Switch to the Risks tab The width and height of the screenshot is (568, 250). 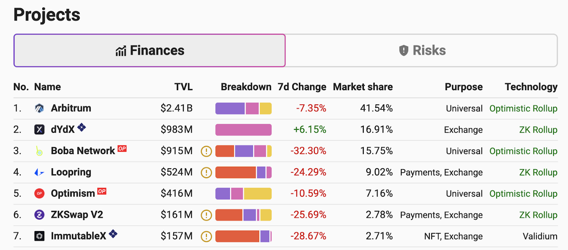(422, 51)
